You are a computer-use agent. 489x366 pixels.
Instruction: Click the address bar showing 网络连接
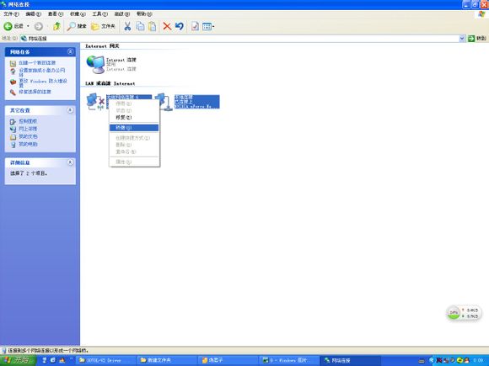pyautogui.click(x=239, y=38)
